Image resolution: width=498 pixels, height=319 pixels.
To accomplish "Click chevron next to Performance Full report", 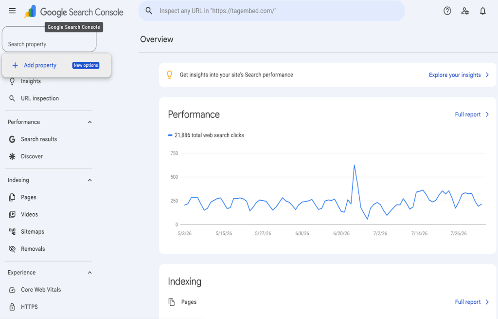I will point(487,114).
